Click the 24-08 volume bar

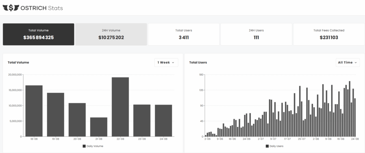click(x=163, y=120)
